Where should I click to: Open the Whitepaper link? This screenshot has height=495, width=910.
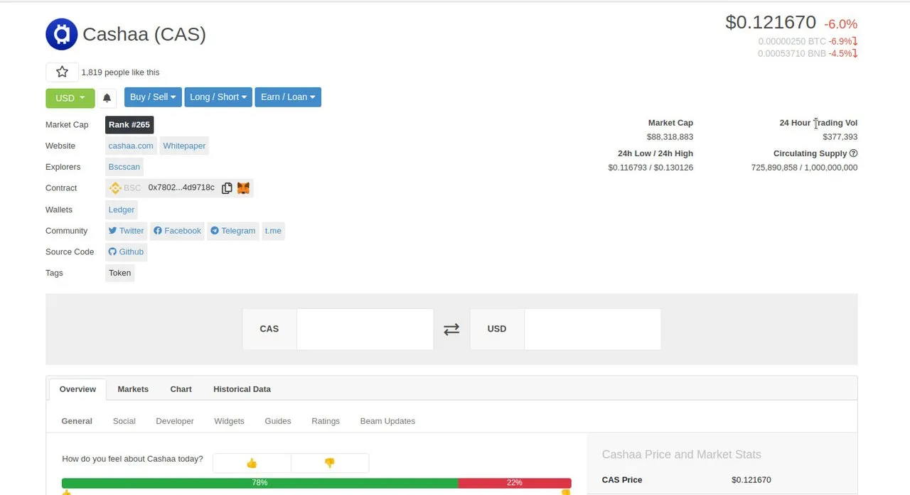(x=184, y=146)
